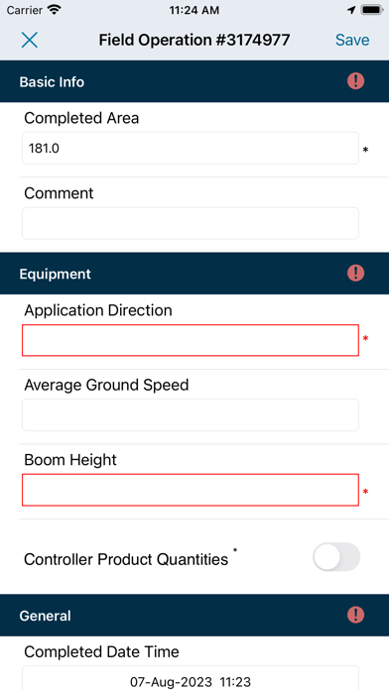
Task: Focus the Comment text field
Action: click(191, 223)
